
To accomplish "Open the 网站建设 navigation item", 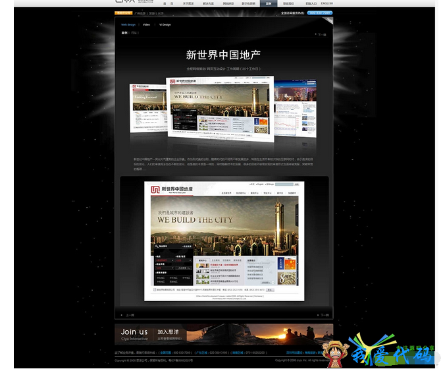I will pos(228,3).
